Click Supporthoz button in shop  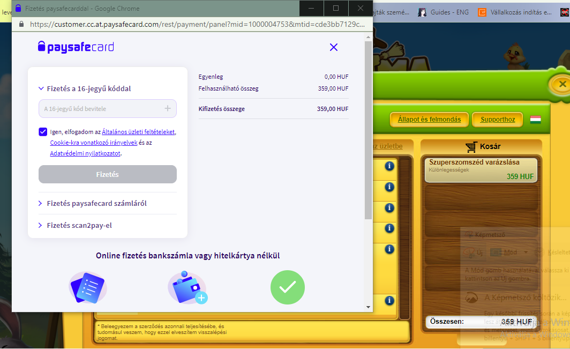(x=498, y=120)
